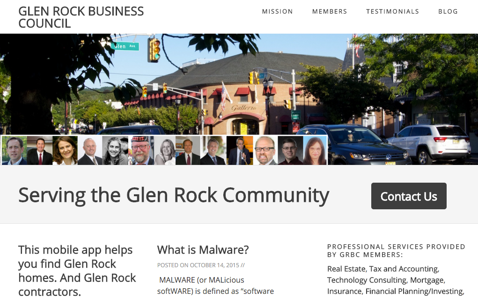Click the 'Serving the Glen Rock Community' heading

tap(174, 195)
